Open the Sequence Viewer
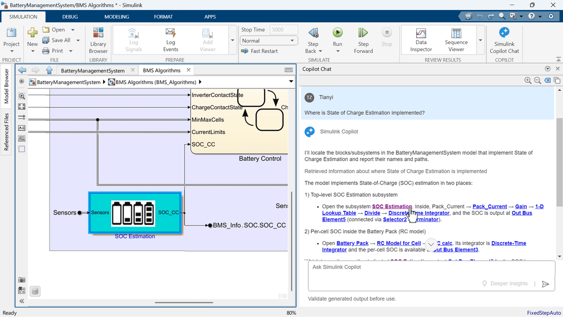This screenshot has height=317, width=563. 456,40
